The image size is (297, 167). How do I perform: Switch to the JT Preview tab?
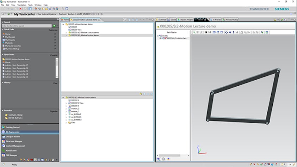[x=216, y=20]
